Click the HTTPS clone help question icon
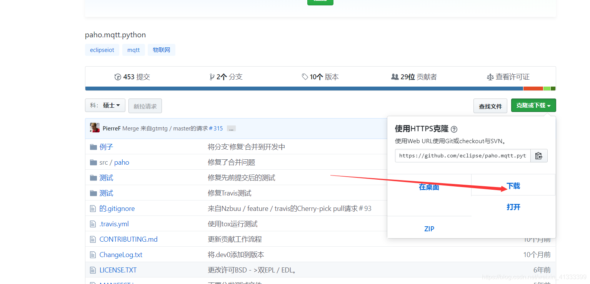The image size is (590, 284). pos(454,129)
